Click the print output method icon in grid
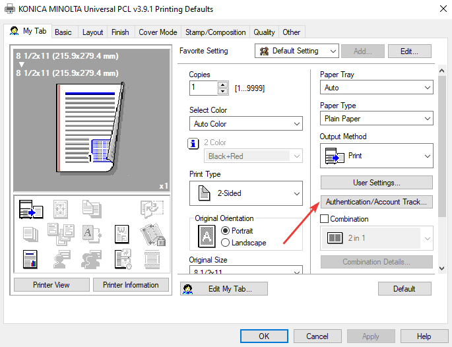The height and width of the screenshot is (347, 452). [x=30, y=209]
